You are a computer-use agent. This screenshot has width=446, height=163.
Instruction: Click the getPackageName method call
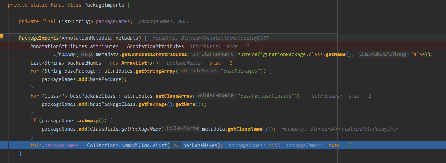coord(141,129)
